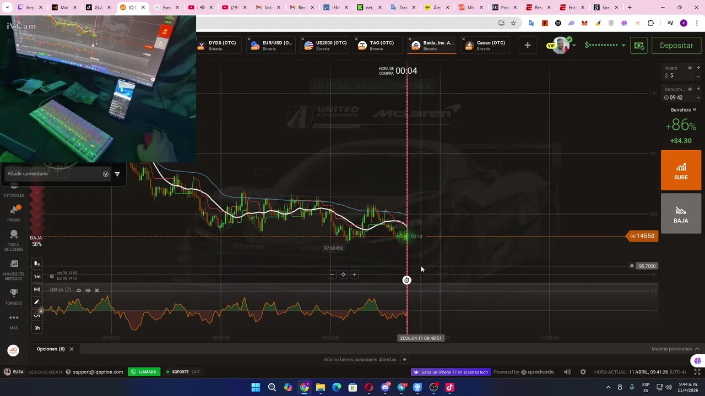Switch to US2000 (OTC) asset tab
705x396 pixels.
click(x=325, y=46)
